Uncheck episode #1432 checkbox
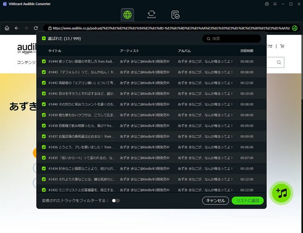Viewport: 303px width, 233px height. [x=44, y=190]
